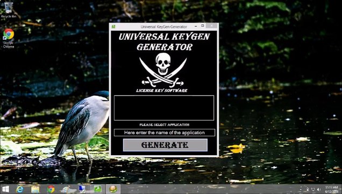Screen dimensions: 342x194
Task: Select the active keygen app taskbar icon
Action: pos(113,189)
